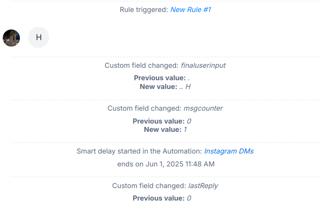
Task: Click the lastReply field name
Action: pyautogui.click(x=203, y=186)
